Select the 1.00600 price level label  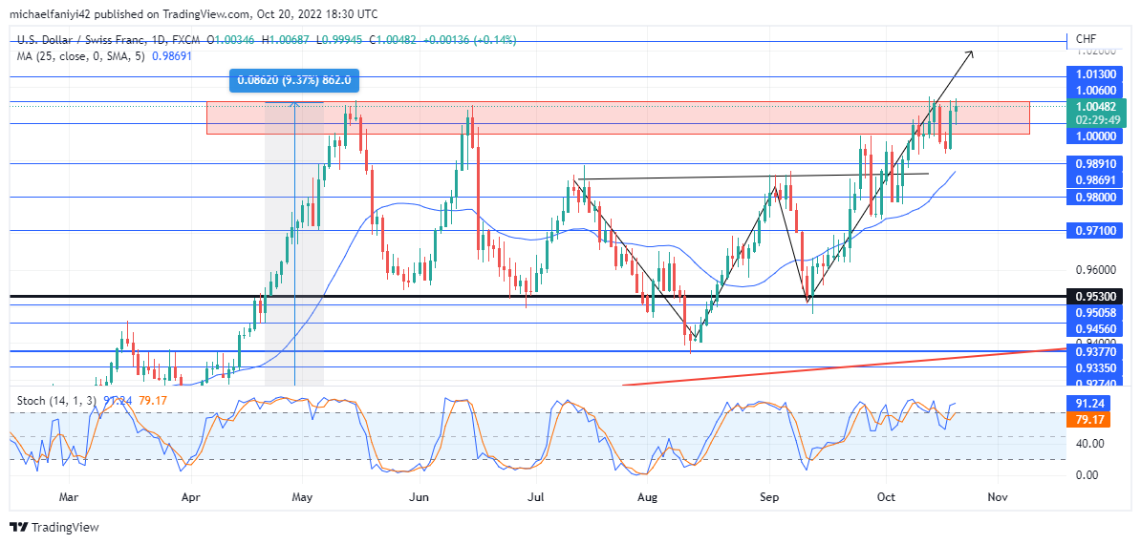coord(1096,90)
